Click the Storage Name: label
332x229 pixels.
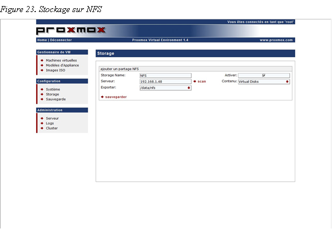coord(113,75)
